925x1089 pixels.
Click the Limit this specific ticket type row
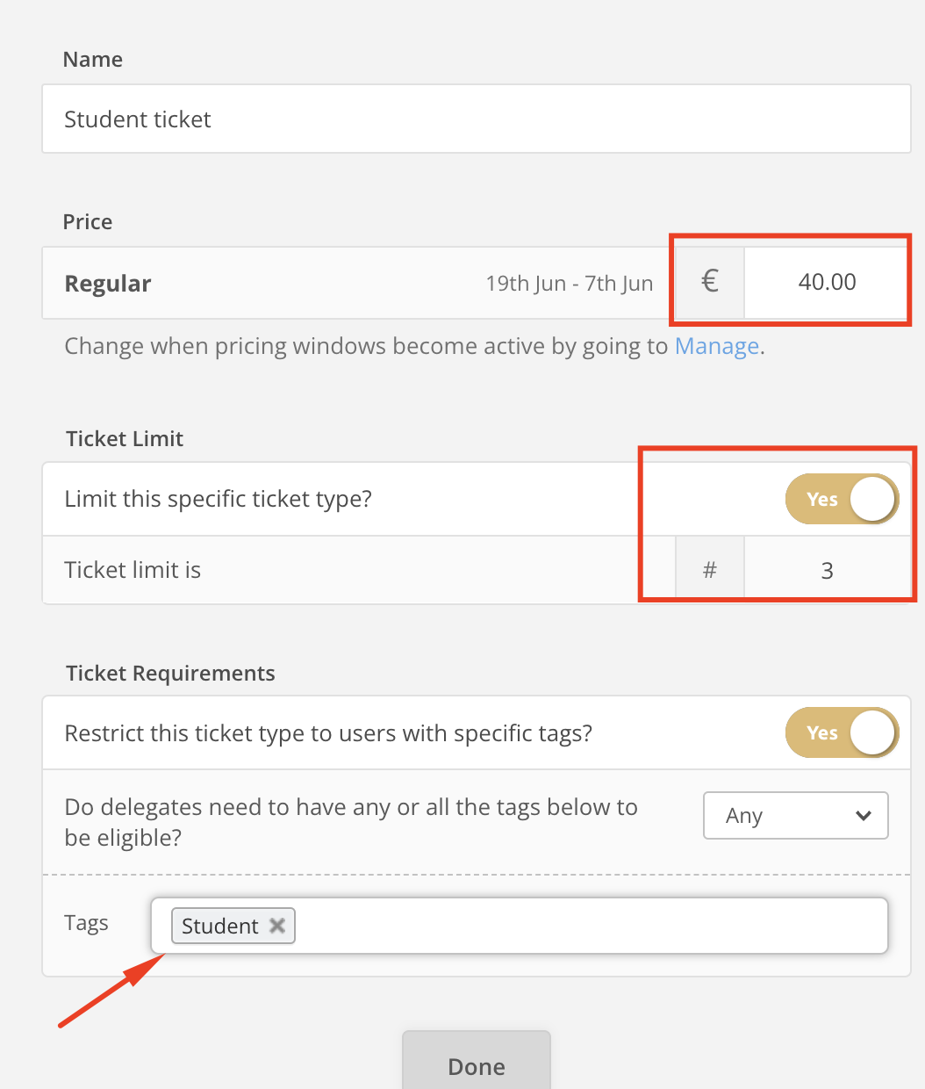click(x=477, y=499)
